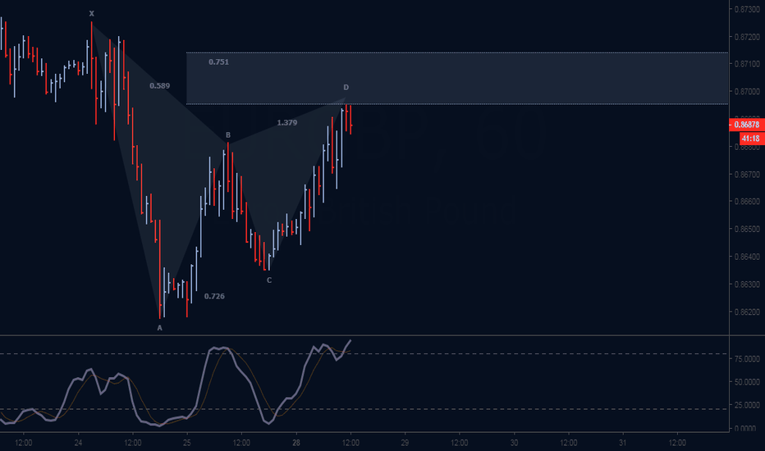The image size is (765, 451).
Task: Click the 12:00 label between 24 and 25
Action: [x=133, y=443]
